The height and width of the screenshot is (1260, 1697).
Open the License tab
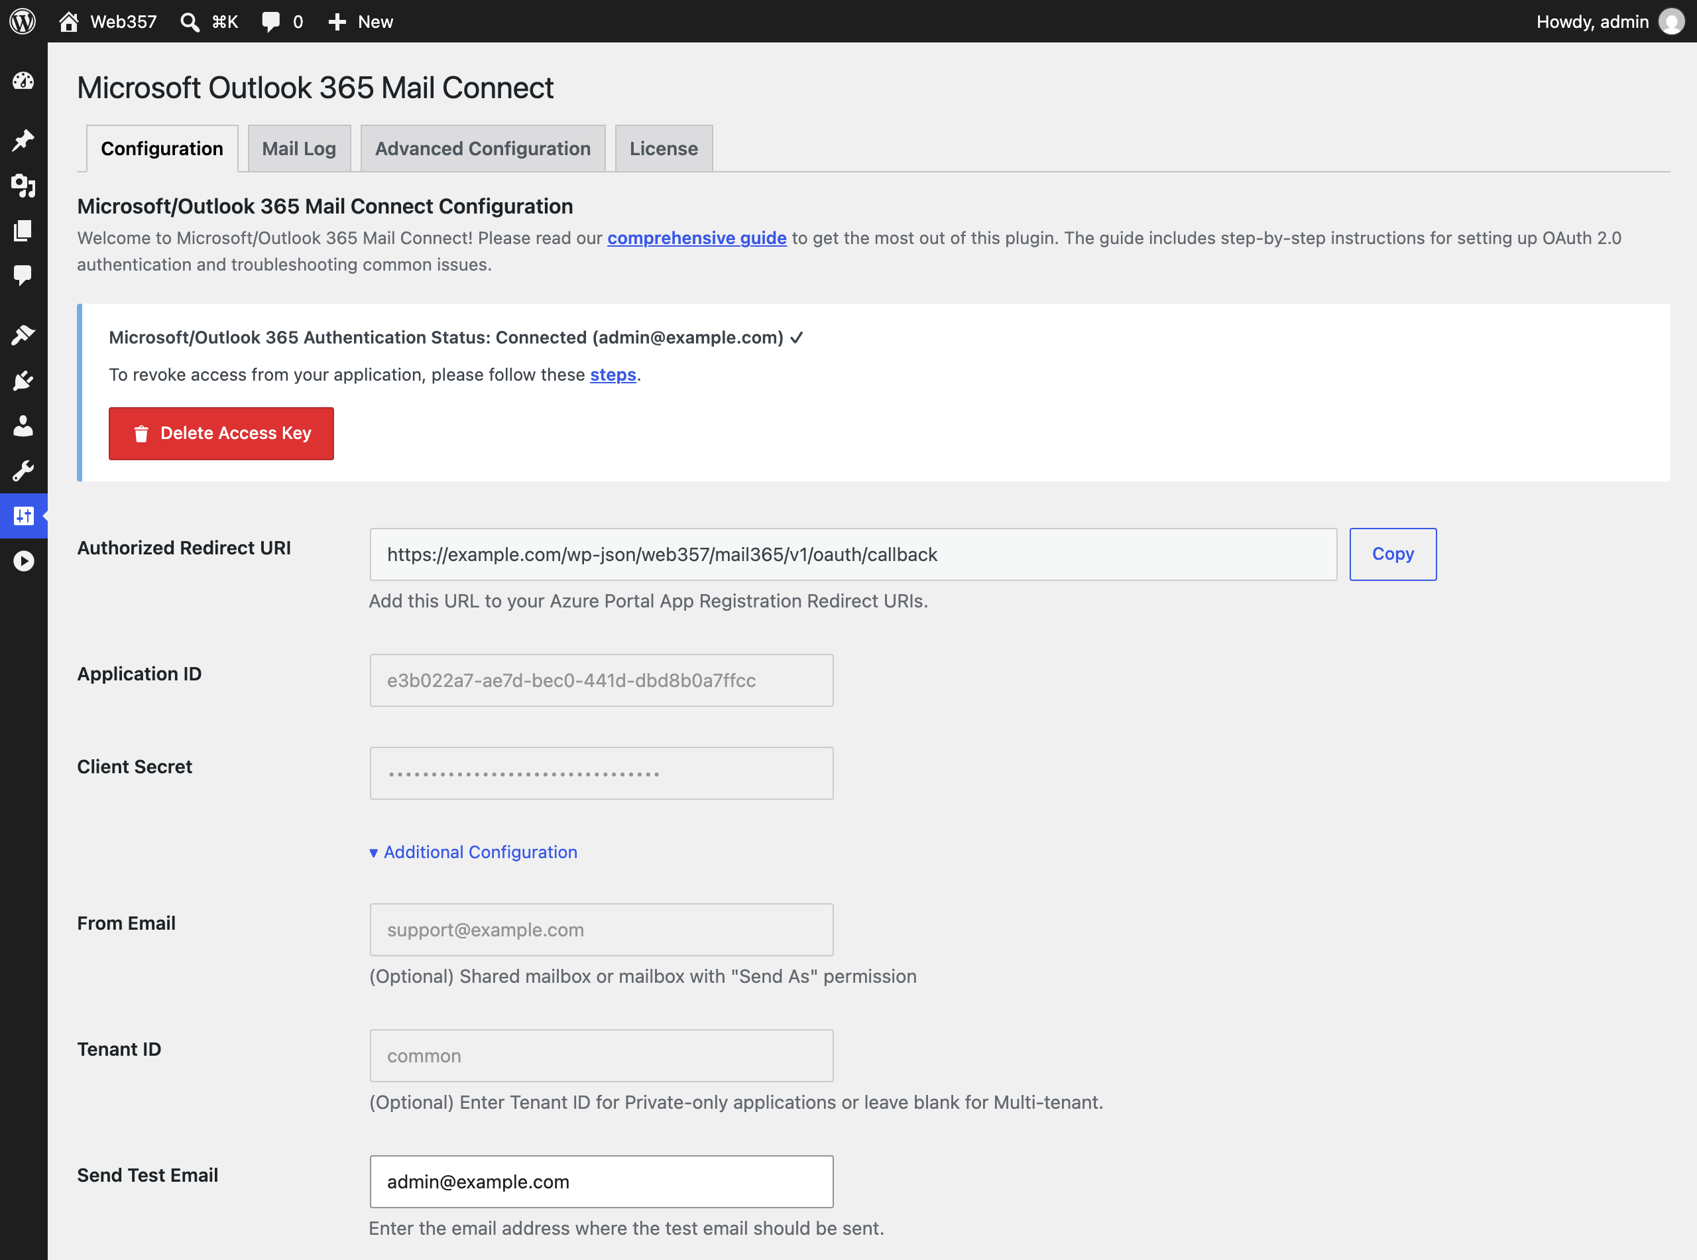[x=664, y=148]
